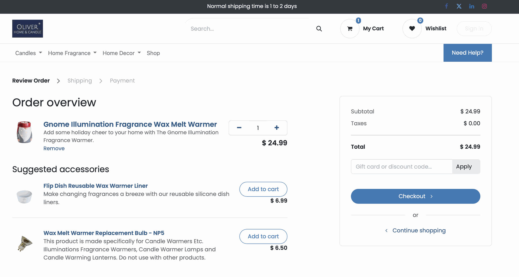Expand the Candles dropdown menu
This screenshot has height=277, width=519.
point(29,53)
